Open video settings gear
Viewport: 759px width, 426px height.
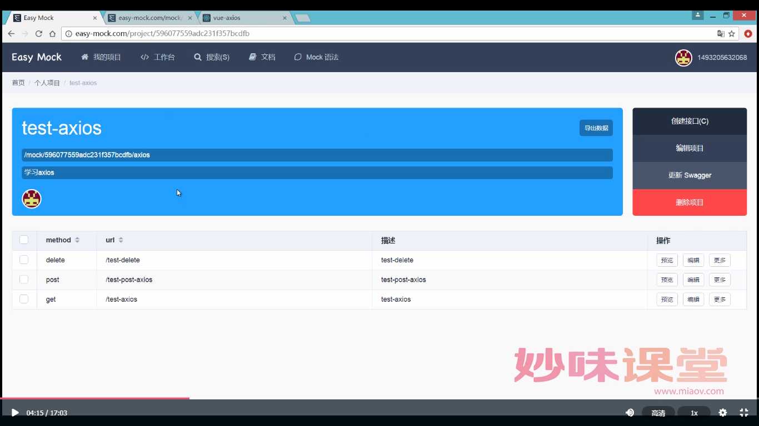click(x=723, y=413)
